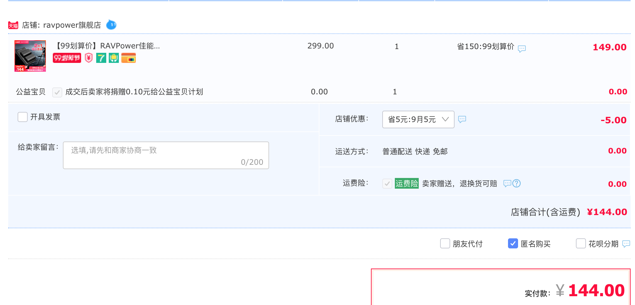Click the 匿名购买 label text
The width and height of the screenshot is (635, 305).
536,244
